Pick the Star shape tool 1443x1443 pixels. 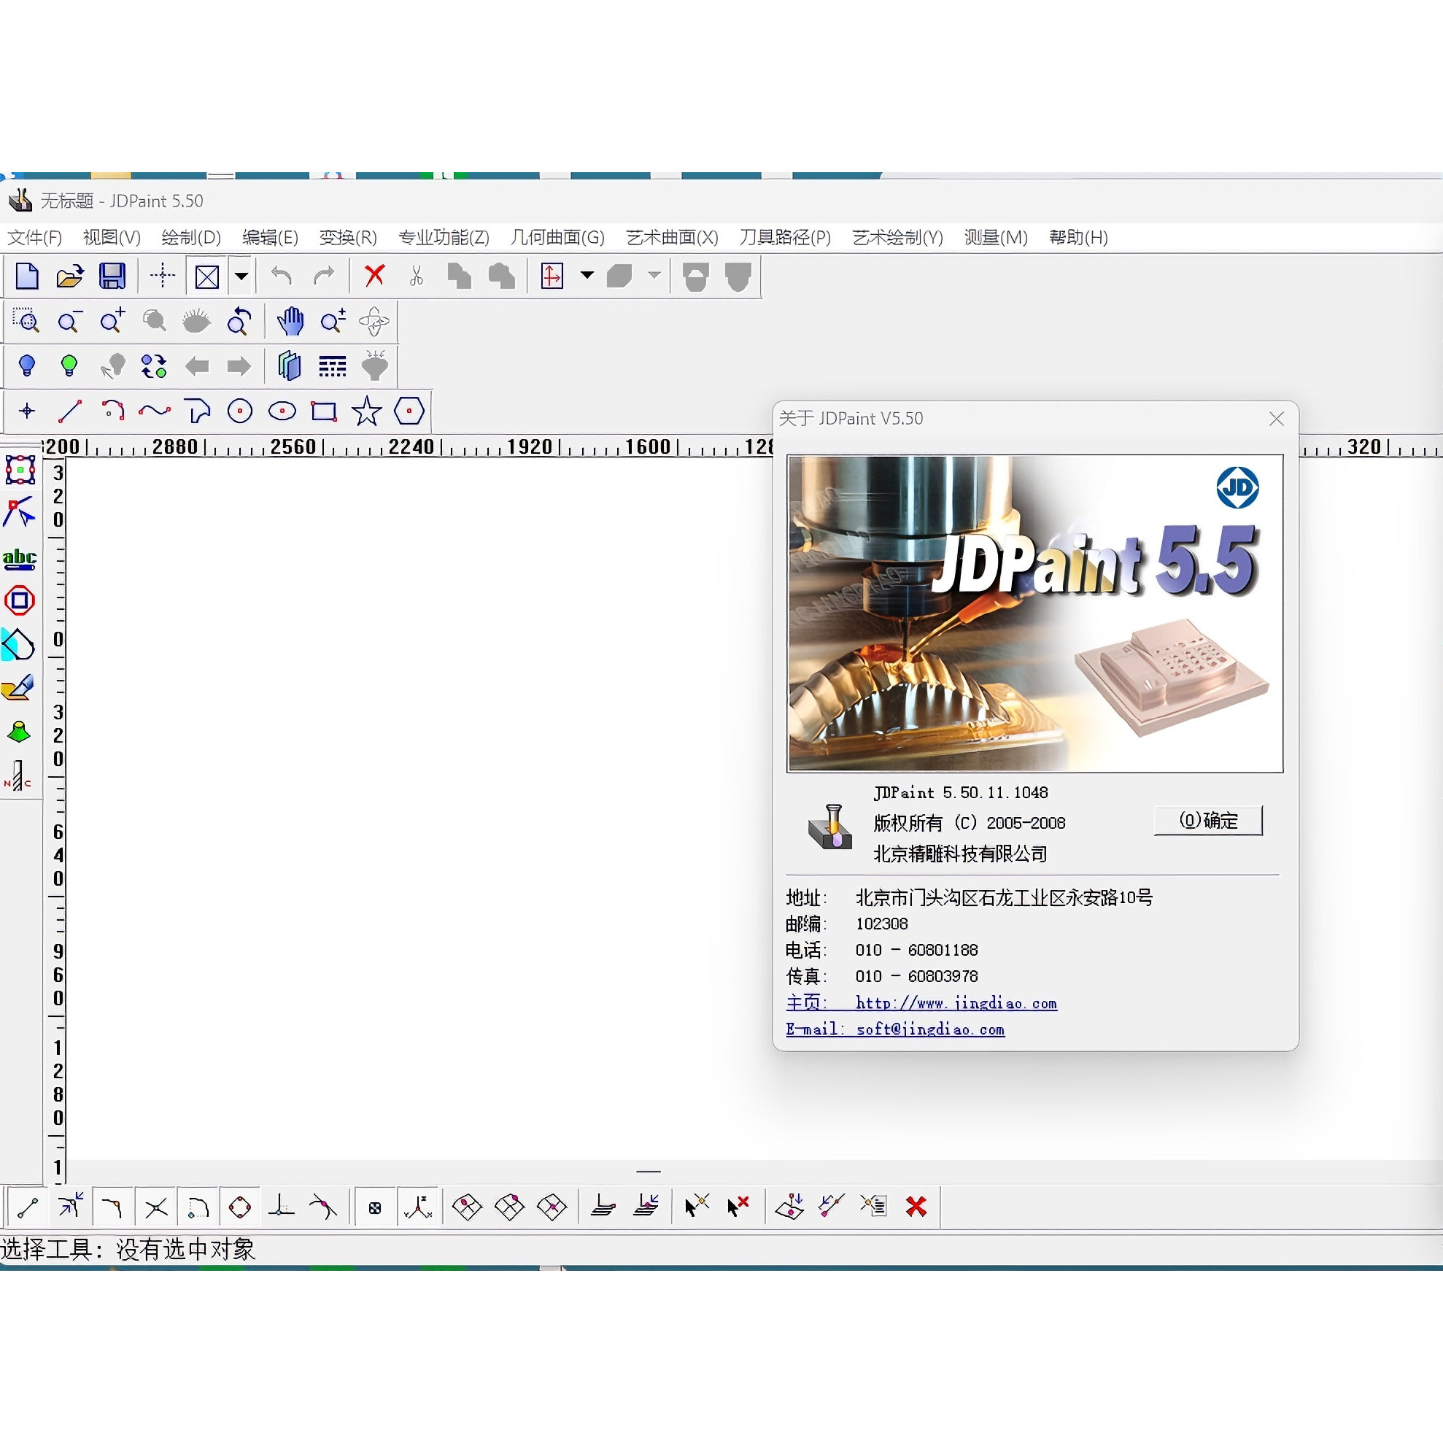[x=367, y=411]
